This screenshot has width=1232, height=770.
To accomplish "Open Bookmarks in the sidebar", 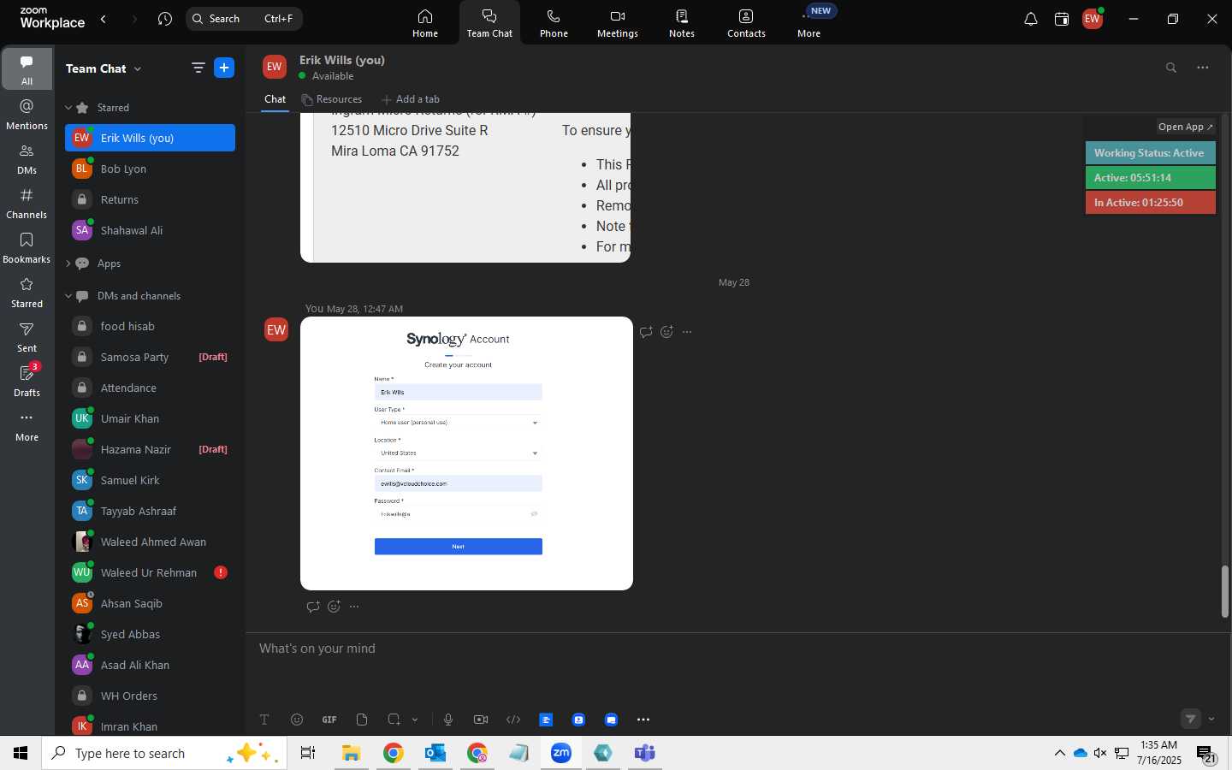I will coord(27,248).
